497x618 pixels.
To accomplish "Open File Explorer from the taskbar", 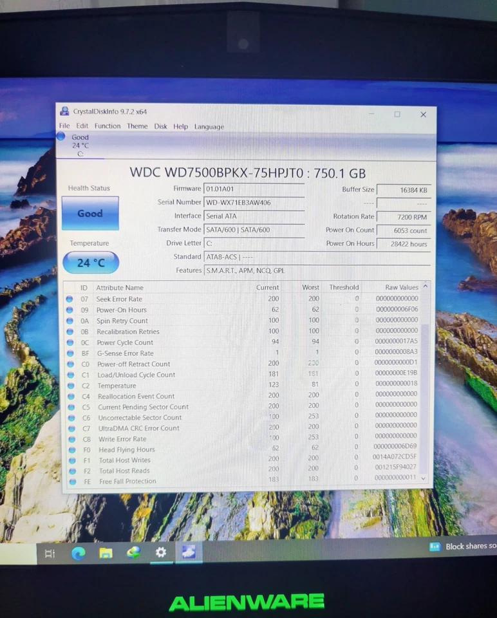I will click(106, 554).
